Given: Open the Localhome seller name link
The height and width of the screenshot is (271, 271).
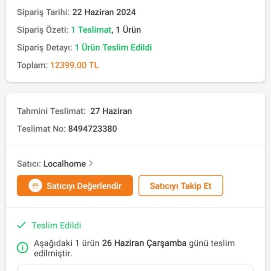Looking at the screenshot, I should (x=65, y=164).
